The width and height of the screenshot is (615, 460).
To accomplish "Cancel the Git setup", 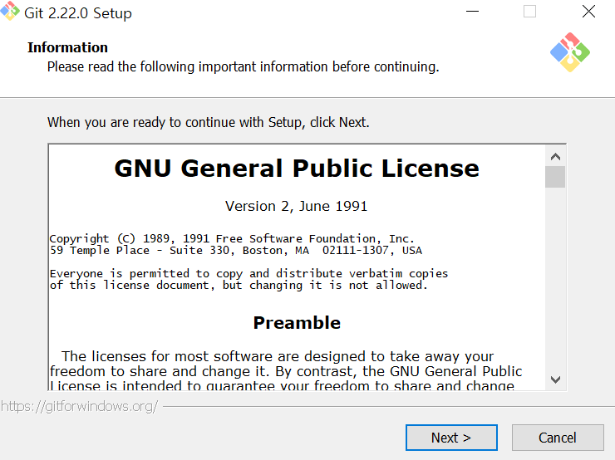I will coord(558,438).
